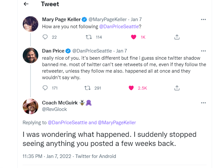Open more options on Coach McGuirk's tweet

pyautogui.click(x=203, y=103)
